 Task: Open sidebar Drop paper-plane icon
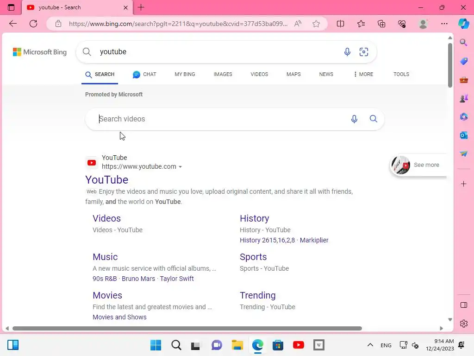pyautogui.click(x=464, y=154)
